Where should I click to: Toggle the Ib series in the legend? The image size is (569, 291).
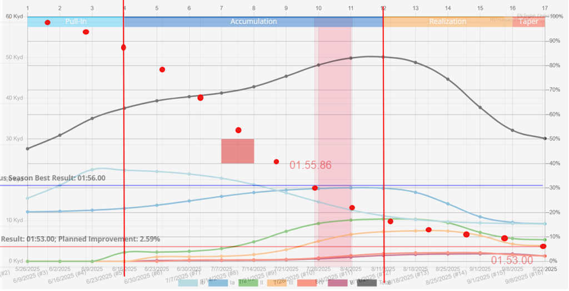[189, 283]
